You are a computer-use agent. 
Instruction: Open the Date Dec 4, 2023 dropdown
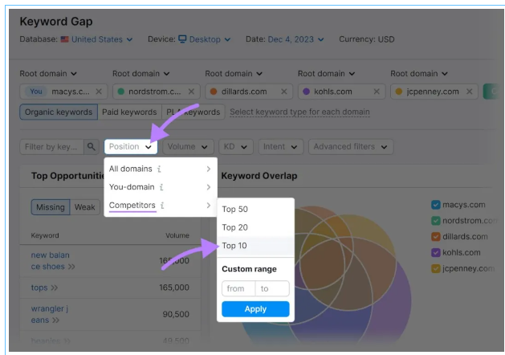pos(295,39)
